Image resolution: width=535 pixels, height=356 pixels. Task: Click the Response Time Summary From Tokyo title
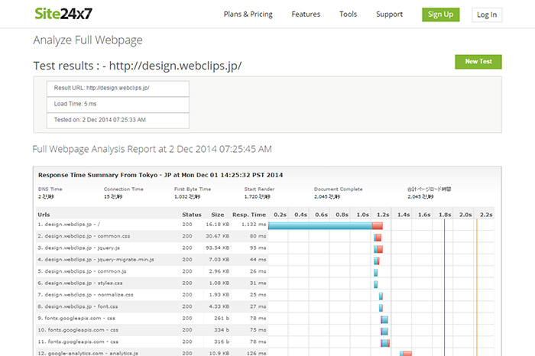[160, 175]
